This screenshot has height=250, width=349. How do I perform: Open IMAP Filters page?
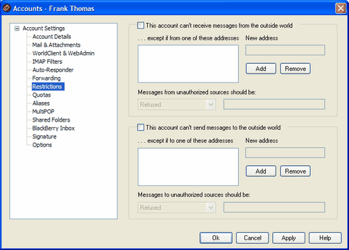(47, 62)
